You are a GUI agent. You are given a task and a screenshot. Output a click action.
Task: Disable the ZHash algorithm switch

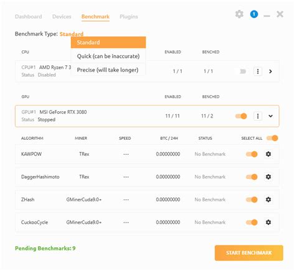[251, 200]
